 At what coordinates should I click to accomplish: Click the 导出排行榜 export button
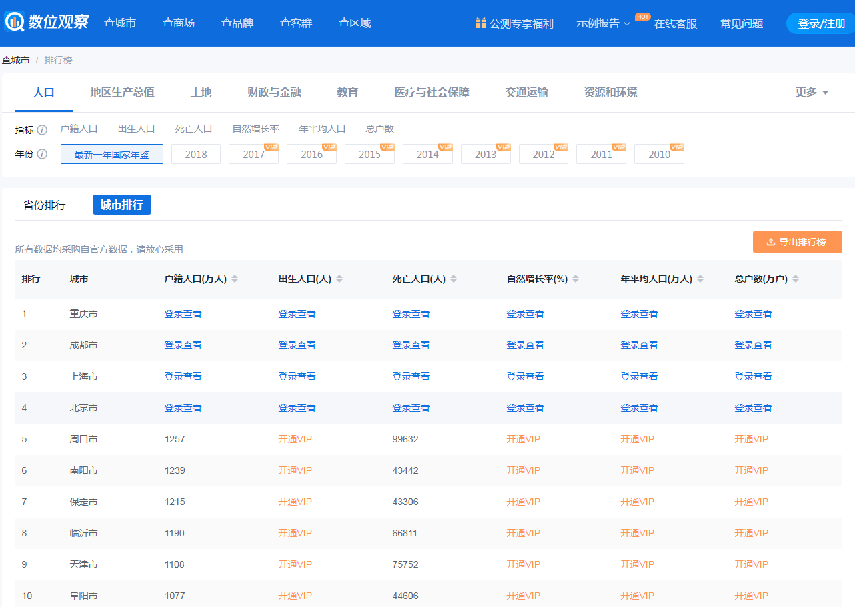coord(798,242)
